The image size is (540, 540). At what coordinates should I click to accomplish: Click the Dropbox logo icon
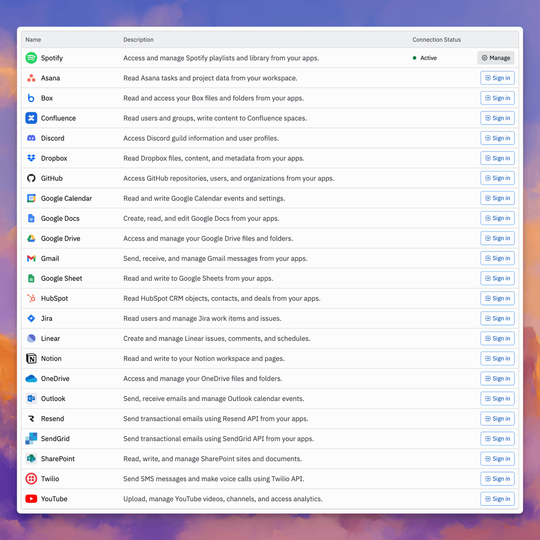pos(31,158)
